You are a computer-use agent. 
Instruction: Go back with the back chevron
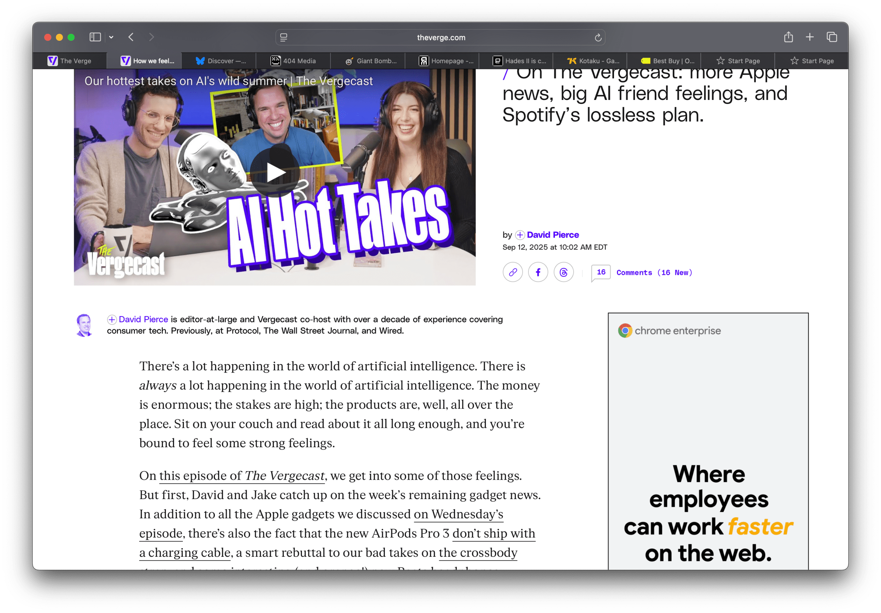131,37
